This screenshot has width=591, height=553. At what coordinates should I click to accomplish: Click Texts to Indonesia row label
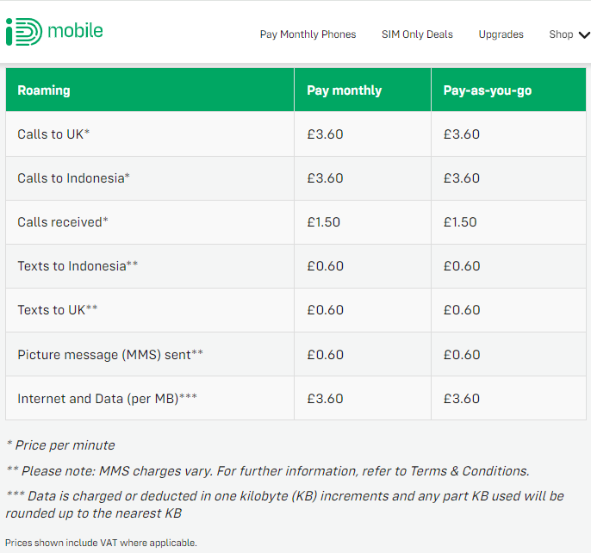click(x=78, y=266)
